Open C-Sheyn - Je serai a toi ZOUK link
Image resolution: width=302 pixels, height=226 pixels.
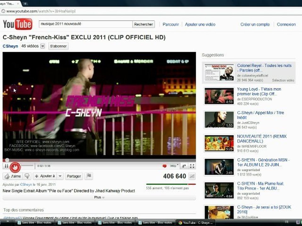(x=264, y=209)
